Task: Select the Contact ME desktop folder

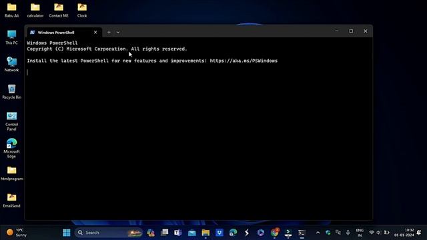Action: pyautogui.click(x=59, y=11)
